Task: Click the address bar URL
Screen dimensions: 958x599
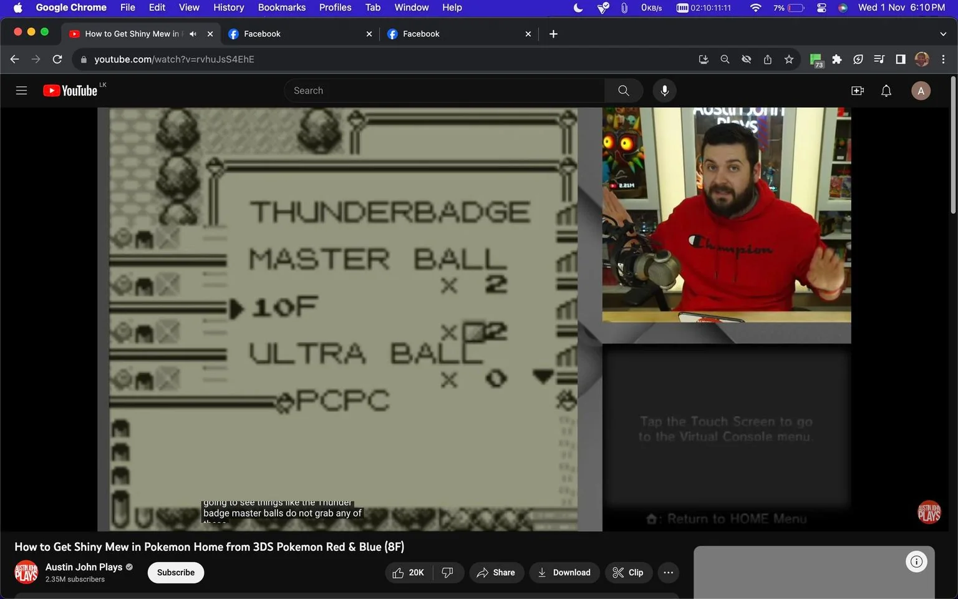Action: coord(174,59)
